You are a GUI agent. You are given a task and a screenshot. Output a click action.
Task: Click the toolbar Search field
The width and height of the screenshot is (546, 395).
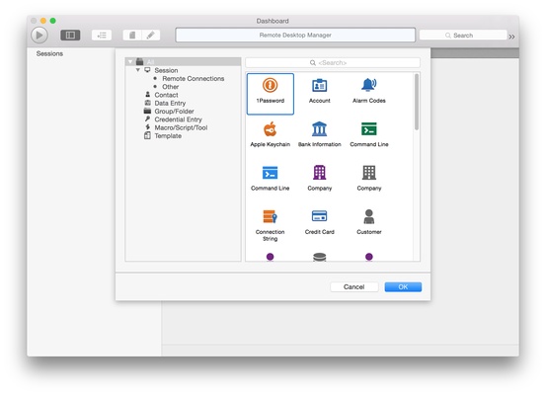coord(463,36)
